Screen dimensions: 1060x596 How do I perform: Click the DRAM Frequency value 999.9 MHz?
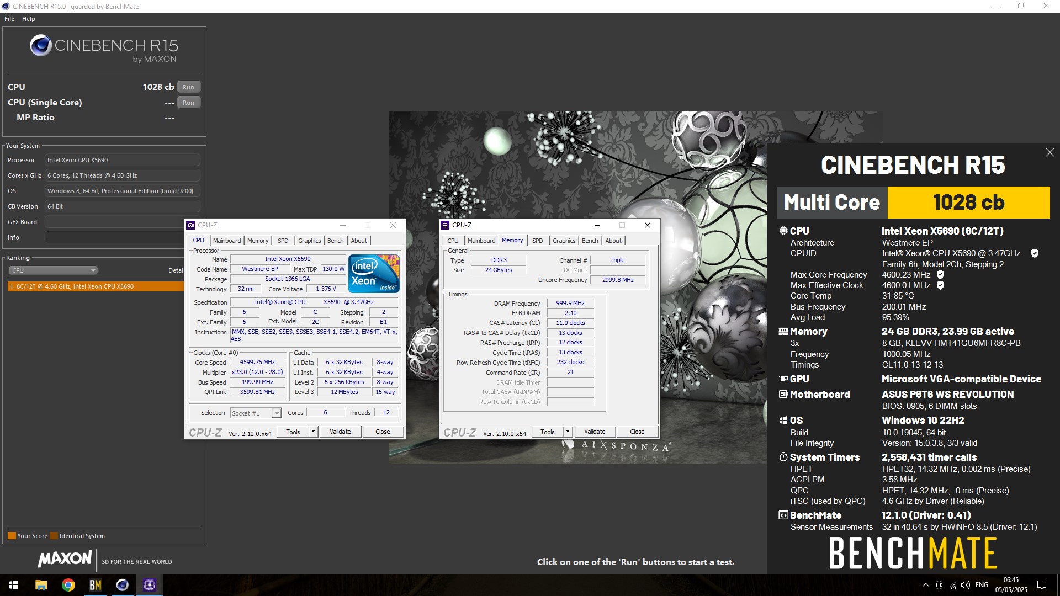point(570,304)
